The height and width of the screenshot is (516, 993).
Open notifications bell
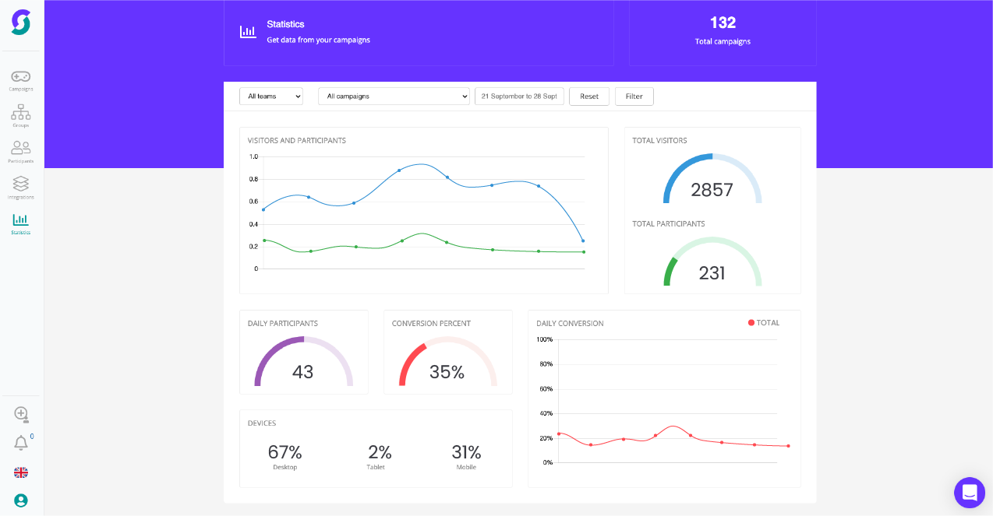[21, 443]
